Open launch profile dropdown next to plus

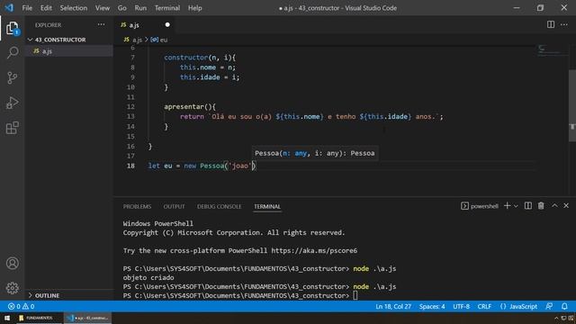click(516, 206)
